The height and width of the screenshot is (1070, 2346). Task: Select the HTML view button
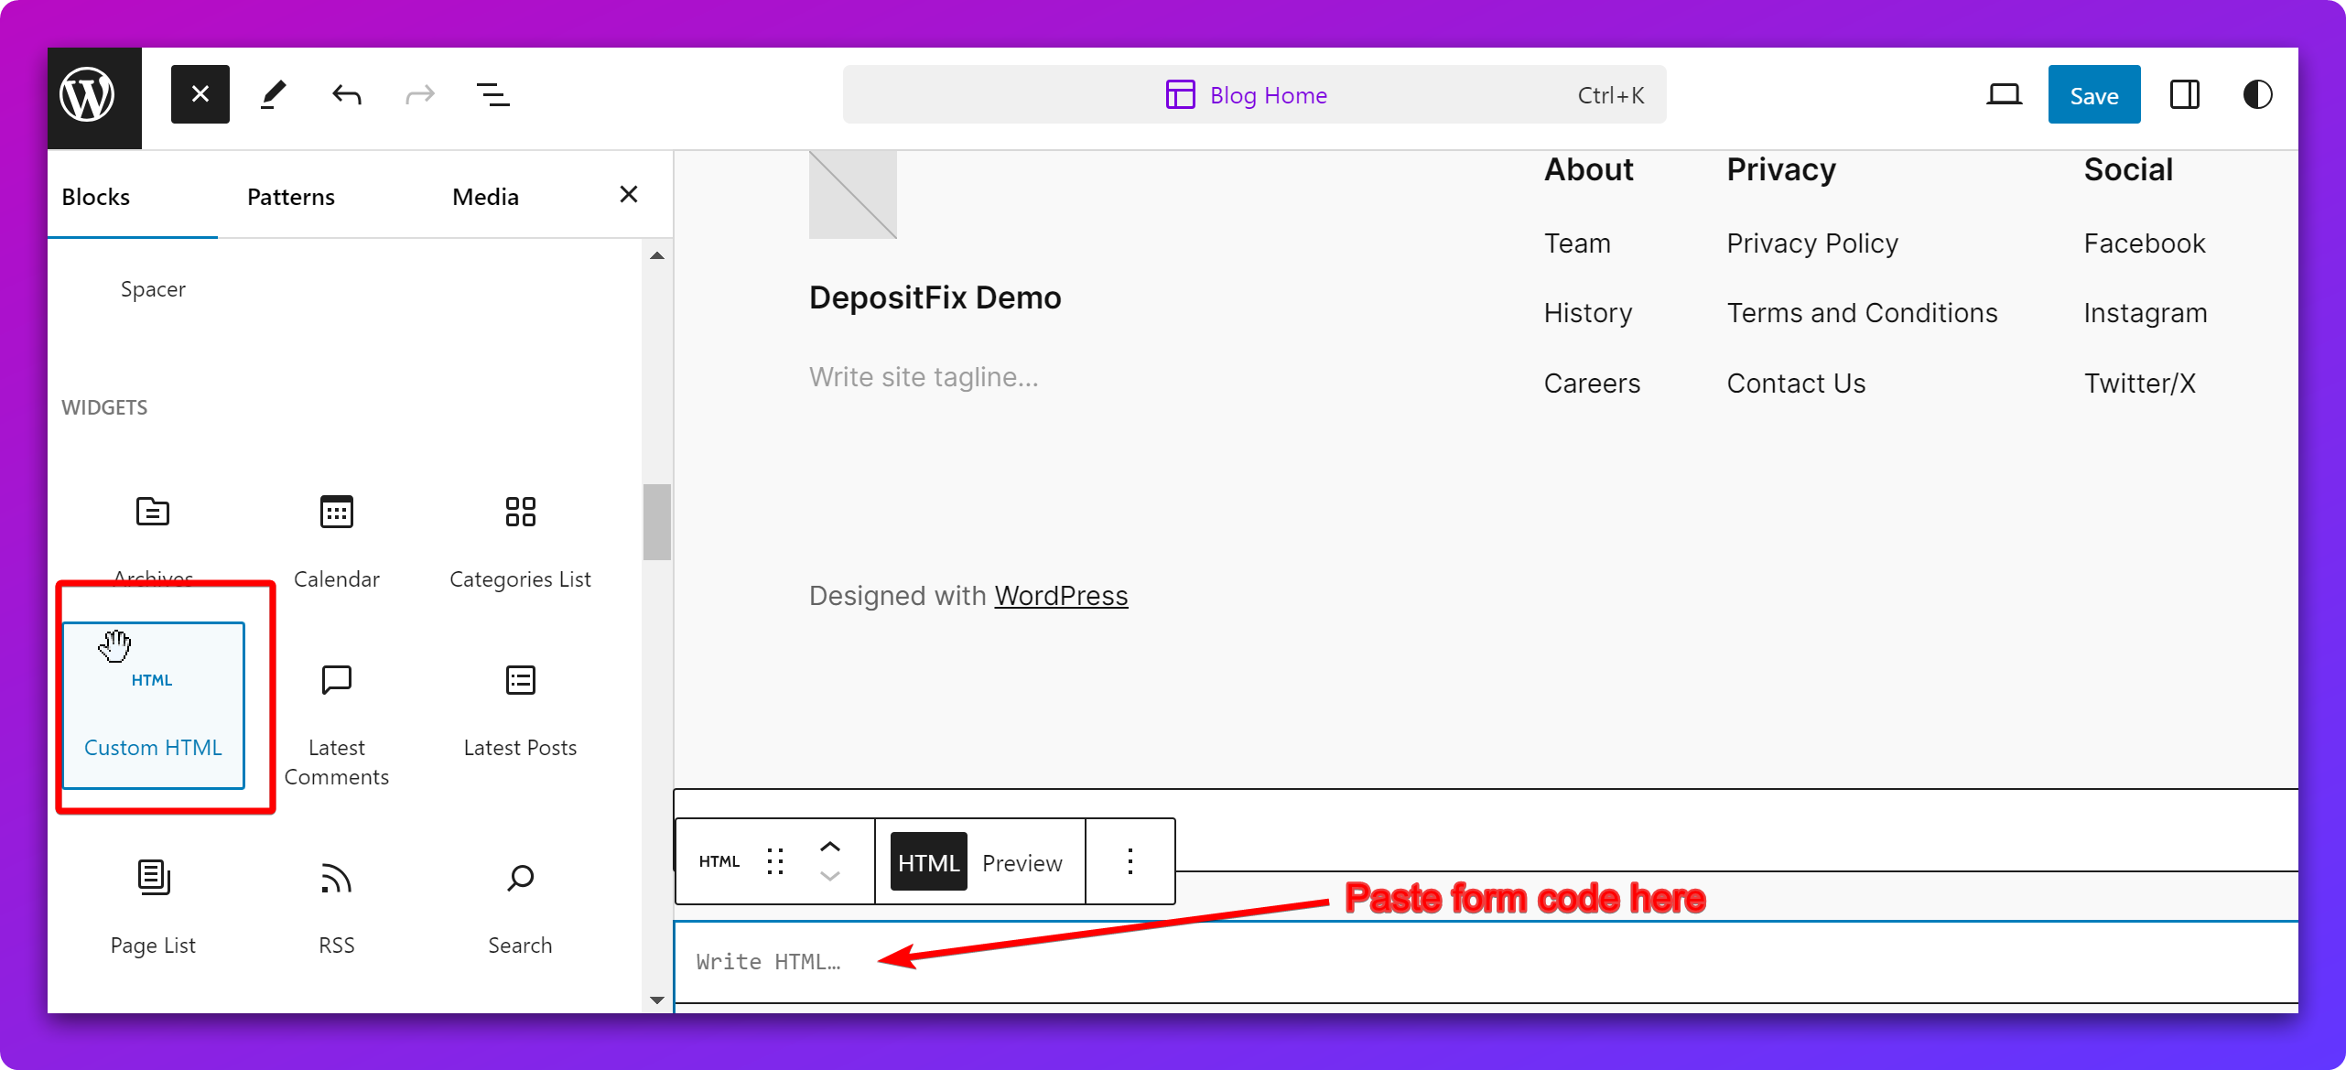click(928, 862)
